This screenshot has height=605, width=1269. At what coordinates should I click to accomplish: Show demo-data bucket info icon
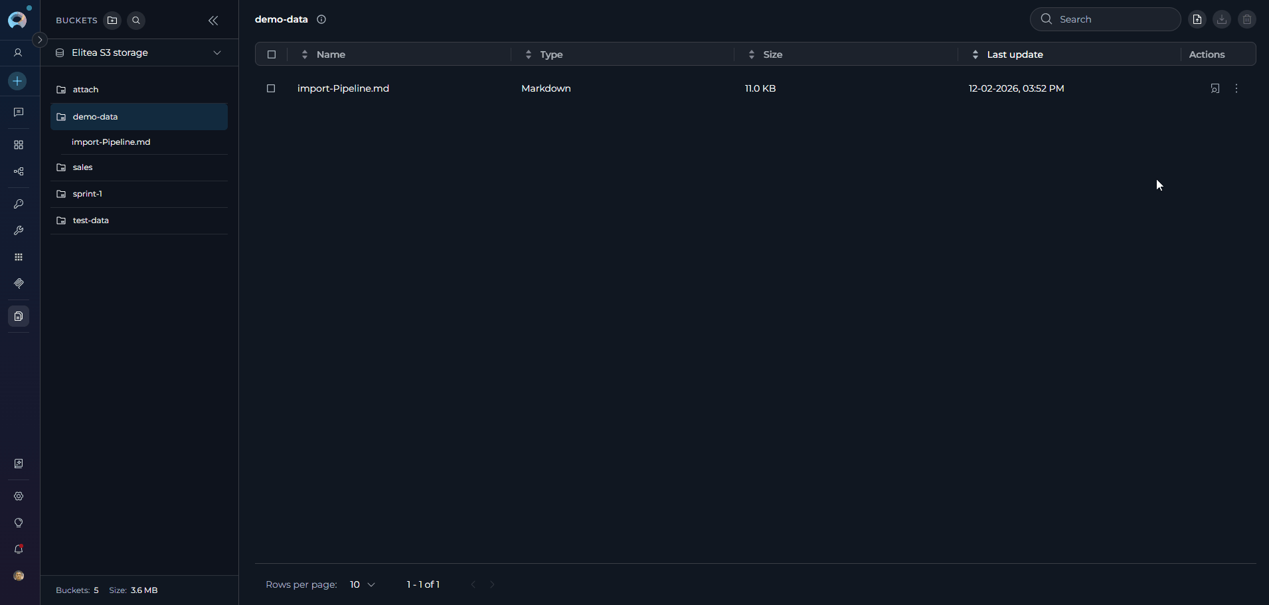click(321, 19)
